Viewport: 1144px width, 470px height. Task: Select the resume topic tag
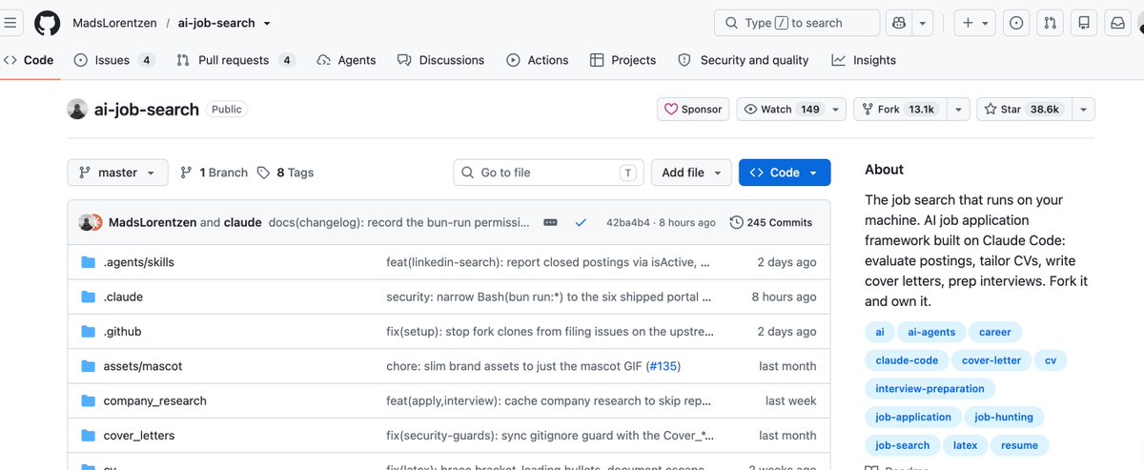tap(1019, 445)
